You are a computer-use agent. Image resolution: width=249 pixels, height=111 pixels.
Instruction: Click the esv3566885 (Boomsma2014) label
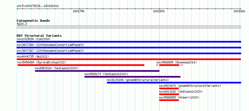pyautogui.click(x=177, y=62)
